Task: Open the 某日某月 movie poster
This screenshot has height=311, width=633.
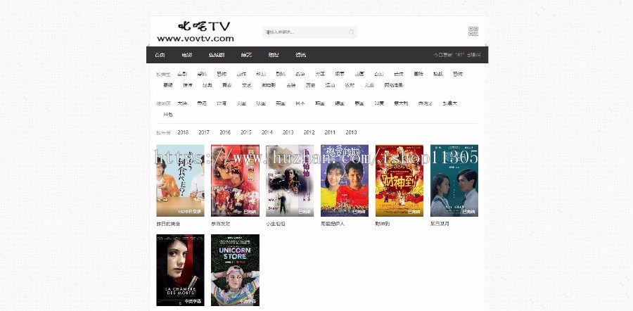Action: [454, 181]
